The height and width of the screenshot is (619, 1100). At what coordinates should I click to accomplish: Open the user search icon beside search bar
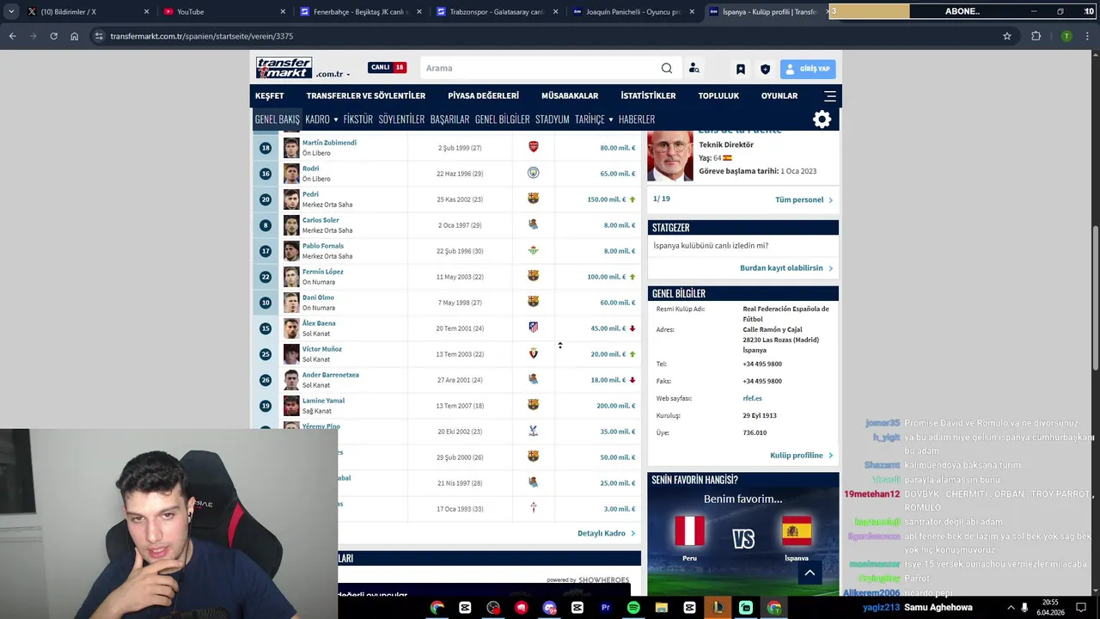(694, 68)
